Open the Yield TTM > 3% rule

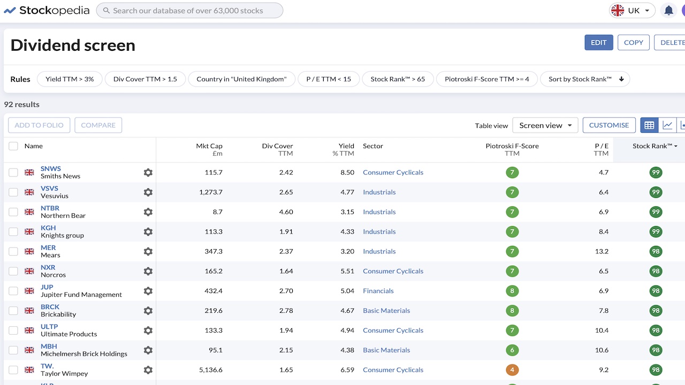(x=70, y=79)
